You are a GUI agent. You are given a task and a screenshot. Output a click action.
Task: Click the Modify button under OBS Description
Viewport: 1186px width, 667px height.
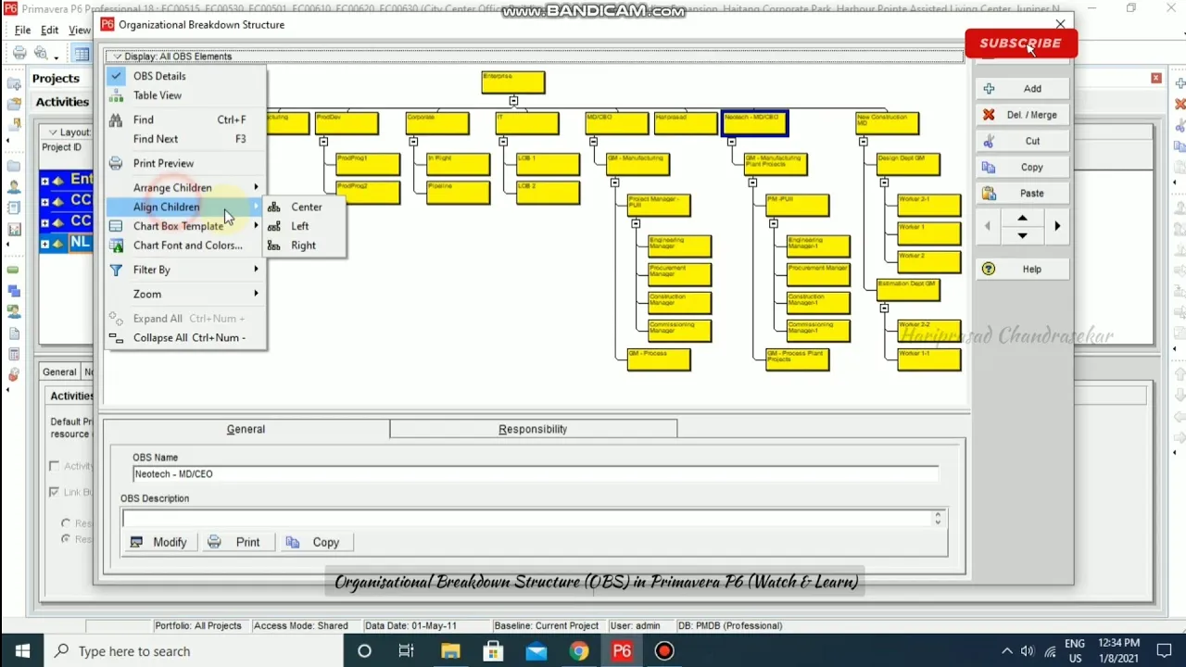pyautogui.click(x=159, y=542)
